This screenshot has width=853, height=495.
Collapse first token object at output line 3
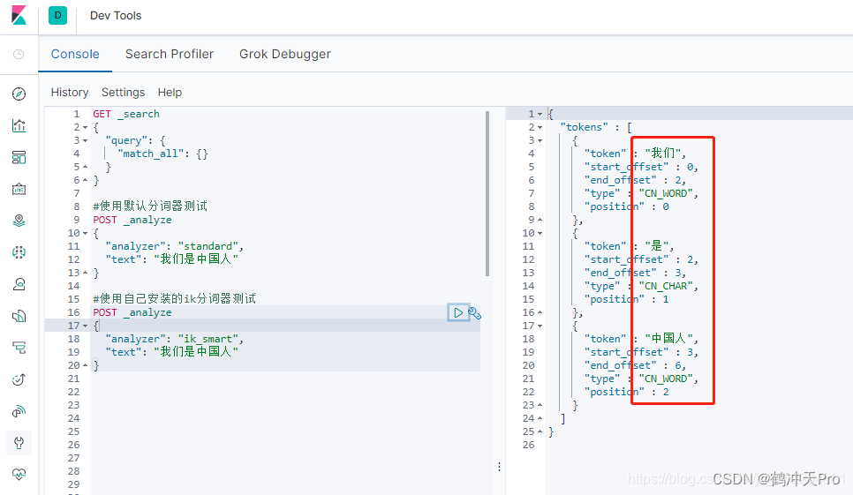540,140
